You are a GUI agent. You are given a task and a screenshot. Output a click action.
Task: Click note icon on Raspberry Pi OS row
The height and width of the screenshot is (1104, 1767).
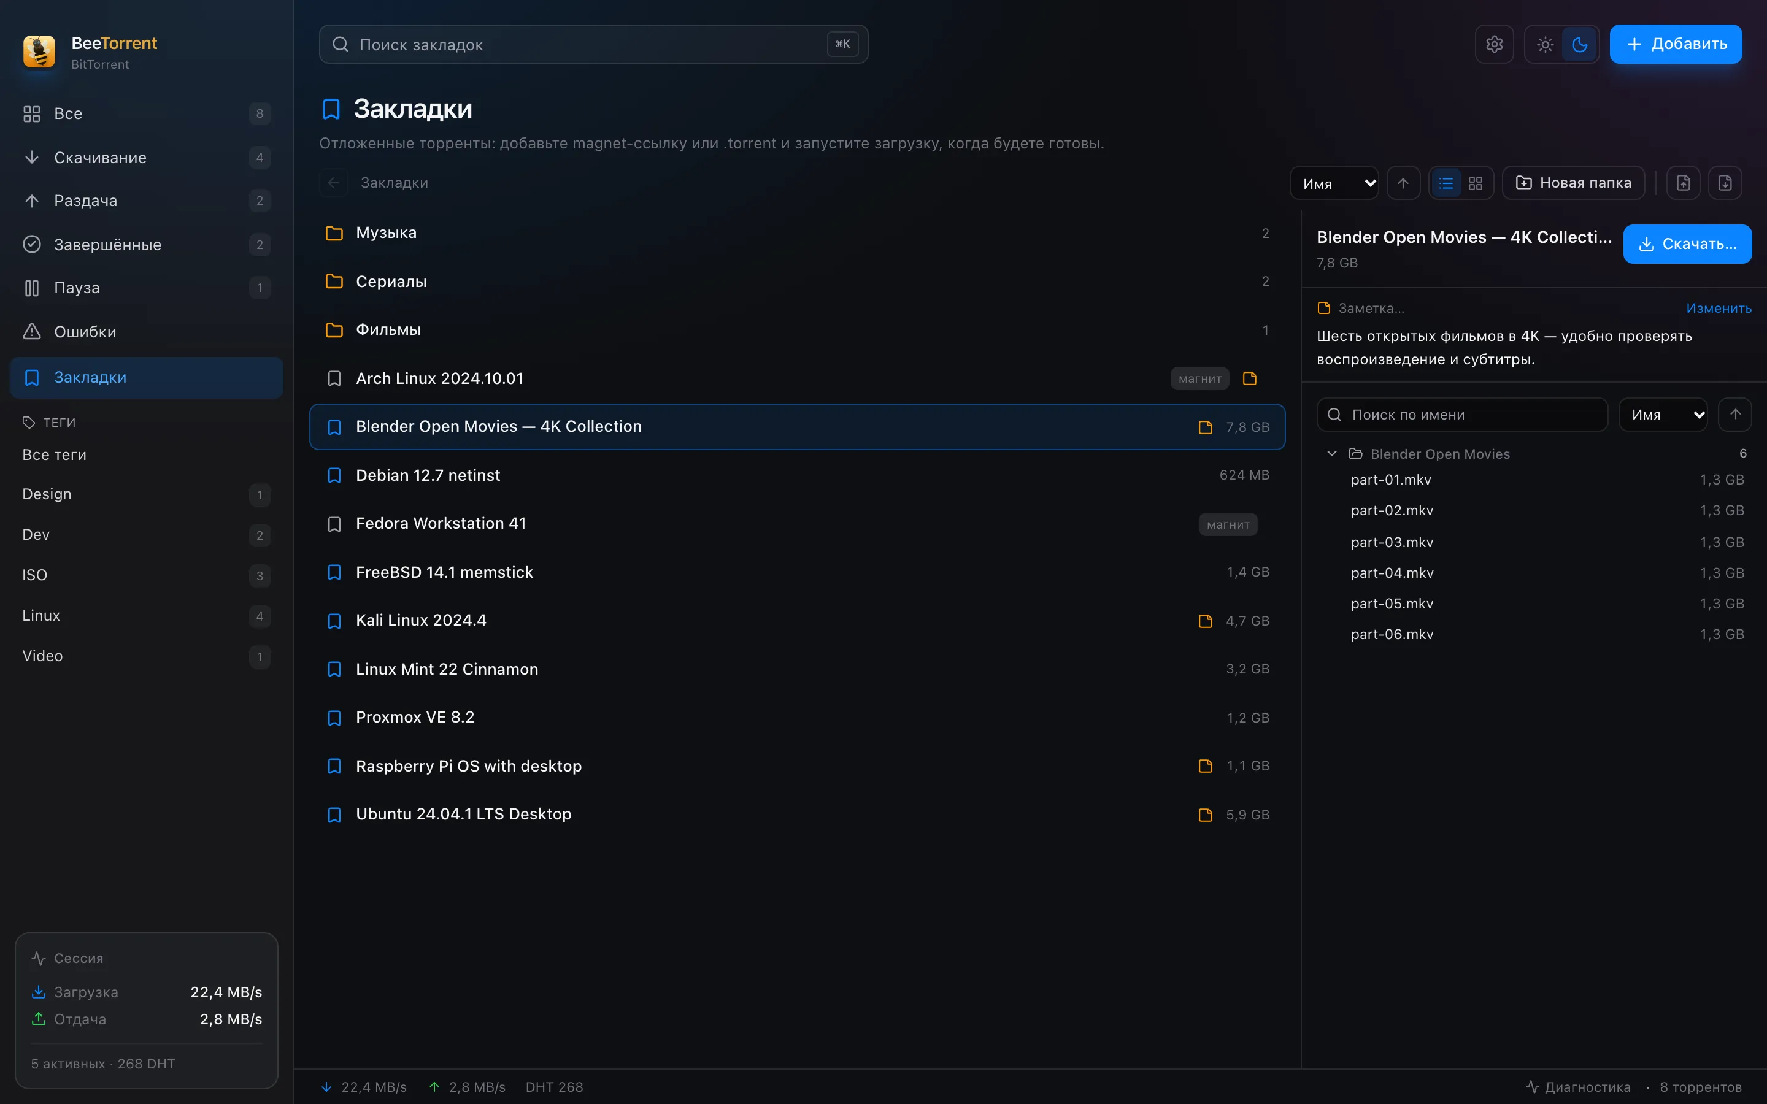pyautogui.click(x=1206, y=766)
